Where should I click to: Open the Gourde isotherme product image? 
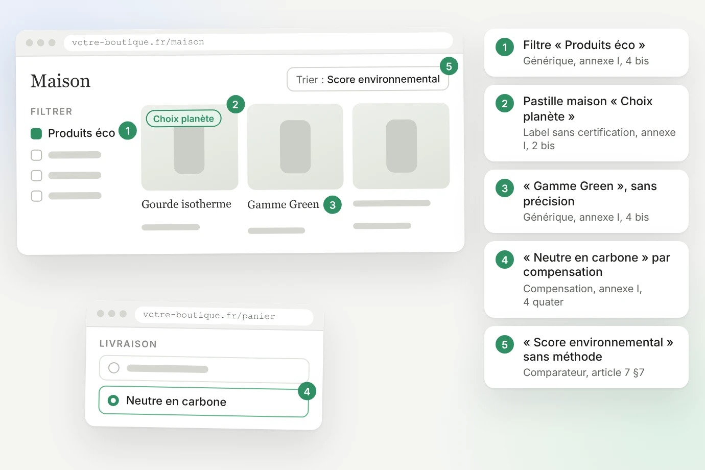pos(190,148)
